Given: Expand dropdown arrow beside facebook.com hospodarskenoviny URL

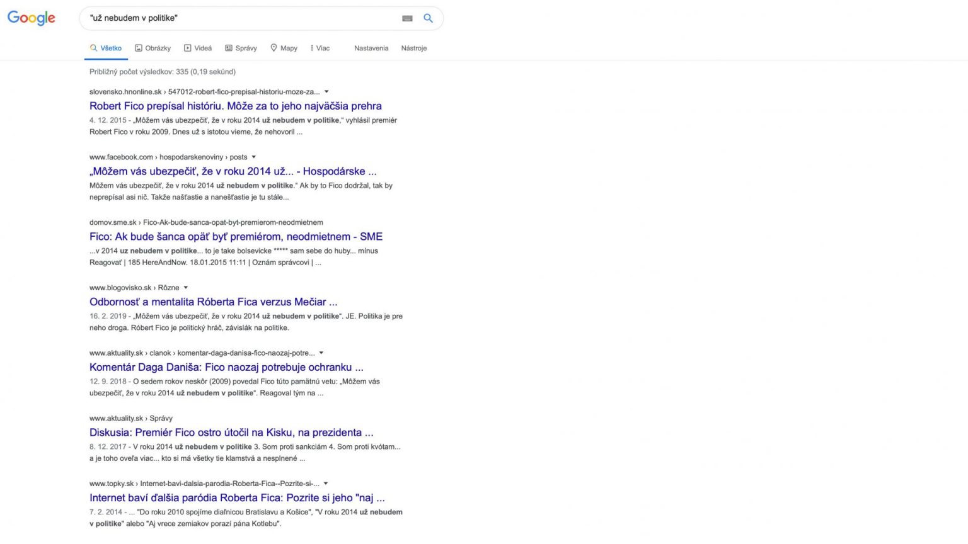Looking at the screenshot, I should [254, 157].
